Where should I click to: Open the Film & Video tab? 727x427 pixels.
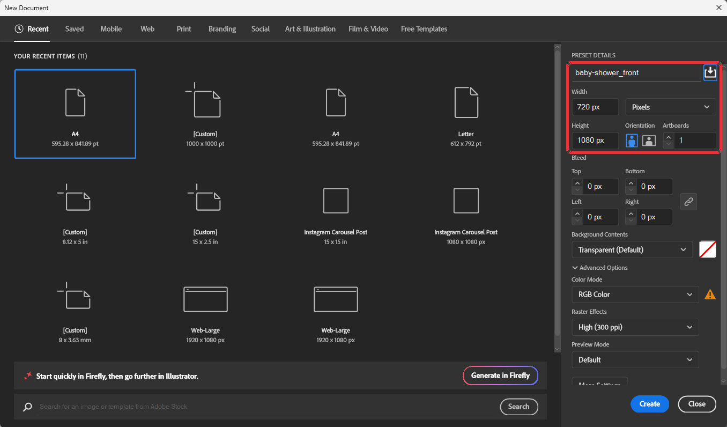[368, 29]
